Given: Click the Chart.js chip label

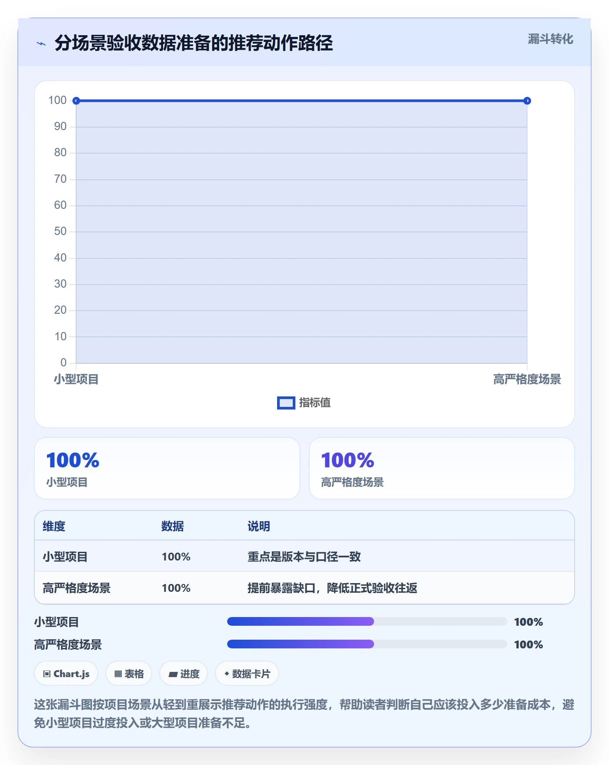Looking at the screenshot, I should pos(71,674).
